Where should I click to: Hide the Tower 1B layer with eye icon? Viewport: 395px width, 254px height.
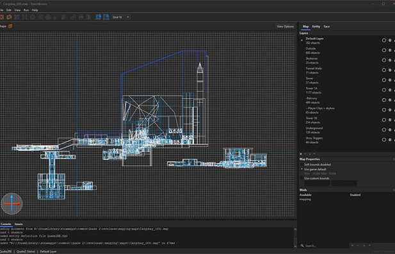click(390, 120)
